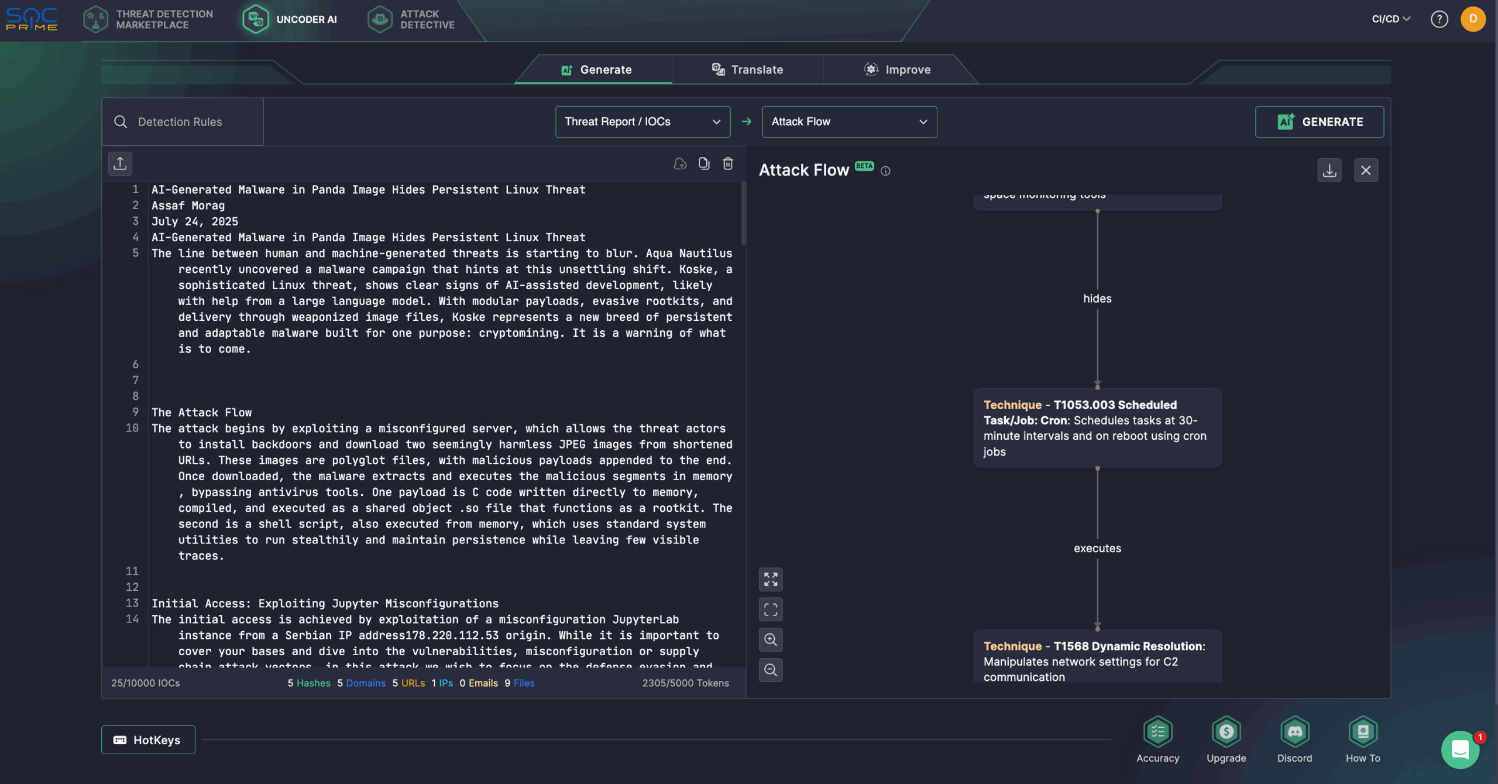Open the HotKeys panel
This screenshot has height=784, width=1498.
click(147, 740)
